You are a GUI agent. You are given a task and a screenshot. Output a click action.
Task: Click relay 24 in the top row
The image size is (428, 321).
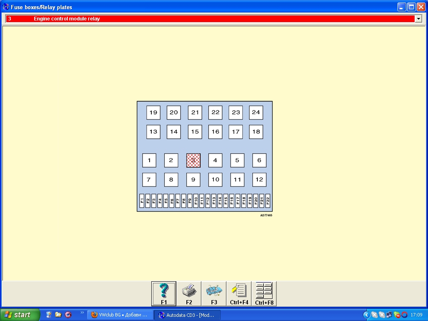(x=256, y=112)
